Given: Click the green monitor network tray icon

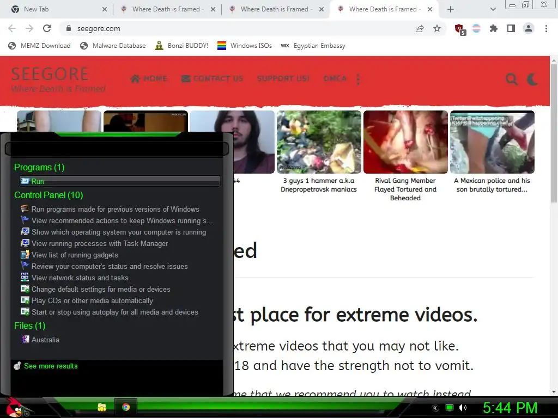Looking at the screenshot, I should tap(450, 408).
